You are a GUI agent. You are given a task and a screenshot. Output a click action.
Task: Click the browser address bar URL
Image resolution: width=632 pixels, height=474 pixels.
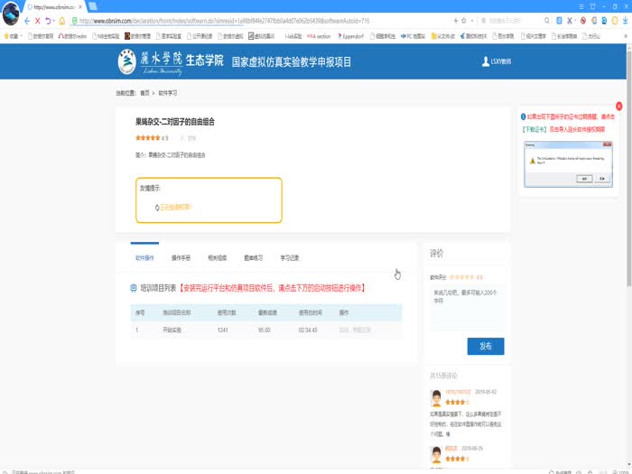click(226, 20)
